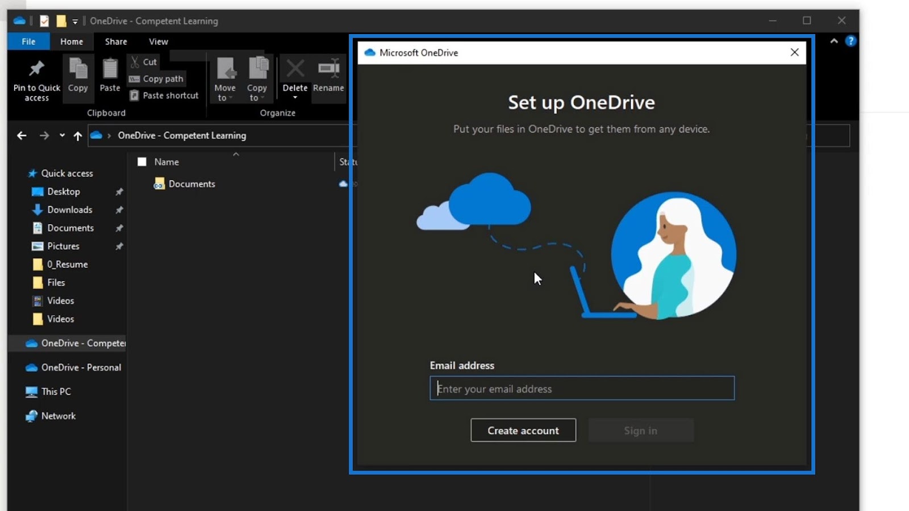Image resolution: width=909 pixels, height=511 pixels.
Task: Click the Copy ribbon icon
Action: [78, 69]
